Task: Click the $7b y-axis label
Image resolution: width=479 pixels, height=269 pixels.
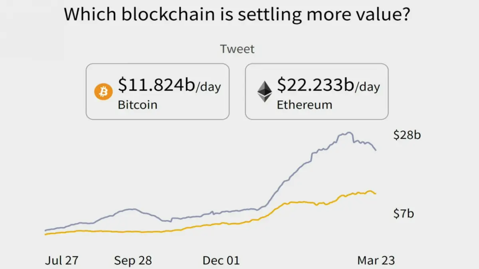Action: (x=404, y=214)
